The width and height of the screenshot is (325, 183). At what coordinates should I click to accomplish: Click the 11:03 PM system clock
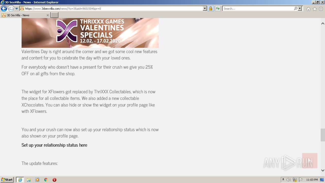[x=312, y=180]
